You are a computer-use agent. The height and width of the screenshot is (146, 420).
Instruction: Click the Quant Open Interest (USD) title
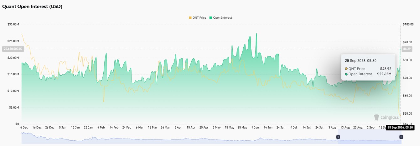pyautogui.click(x=32, y=7)
